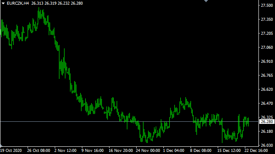Click the small triangle at chart bottom-left corner
The width and height of the screenshot is (275, 154).
pyautogui.click(x=1, y=145)
